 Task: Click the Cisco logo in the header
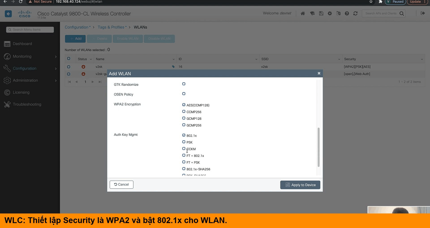pos(24,14)
